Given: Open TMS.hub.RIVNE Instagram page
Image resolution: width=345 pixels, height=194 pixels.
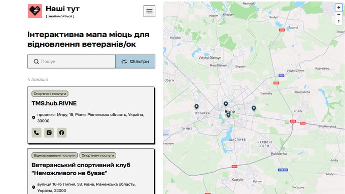Looking at the screenshot, I should pyautogui.click(x=49, y=133).
